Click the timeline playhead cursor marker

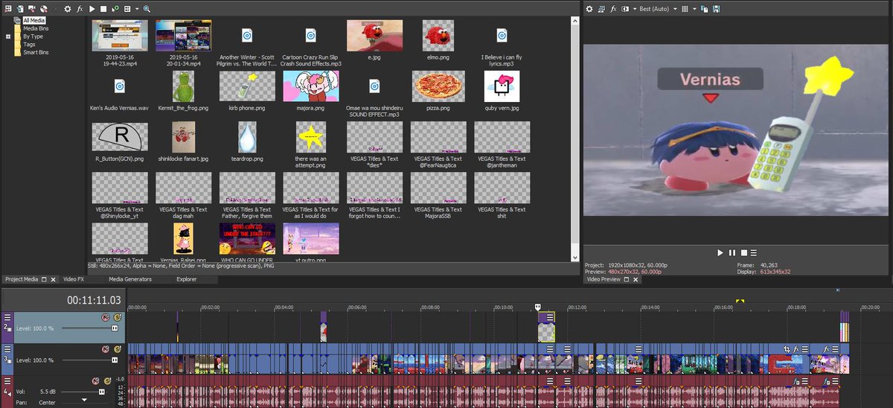pyautogui.click(x=538, y=306)
